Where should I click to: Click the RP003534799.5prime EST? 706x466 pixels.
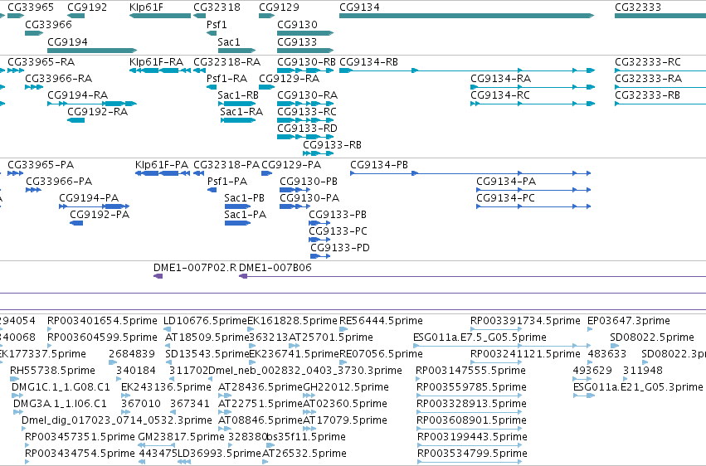click(469, 462)
